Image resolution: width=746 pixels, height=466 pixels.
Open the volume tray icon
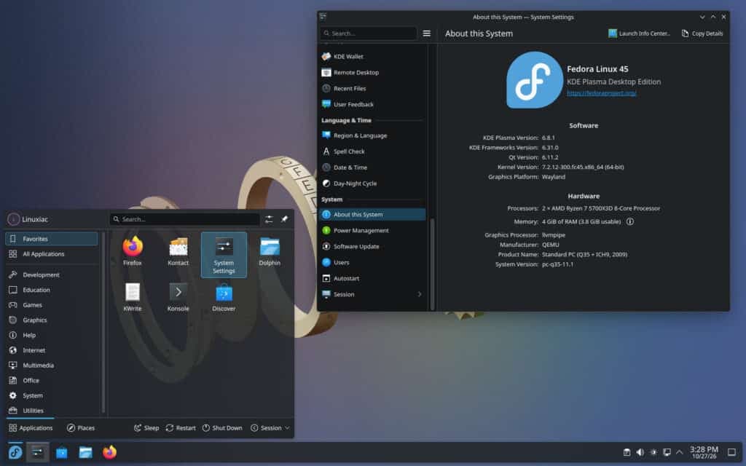click(640, 452)
